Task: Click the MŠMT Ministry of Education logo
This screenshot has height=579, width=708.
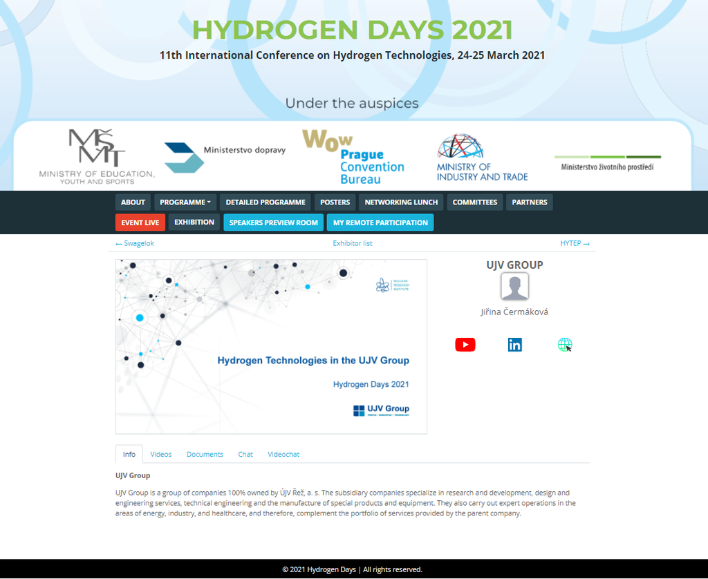Action: [x=97, y=157]
